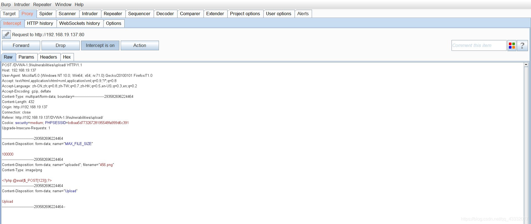Open the Repeater menu in menu bar
Viewport: 531px width, 224px height.
tap(42, 4)
